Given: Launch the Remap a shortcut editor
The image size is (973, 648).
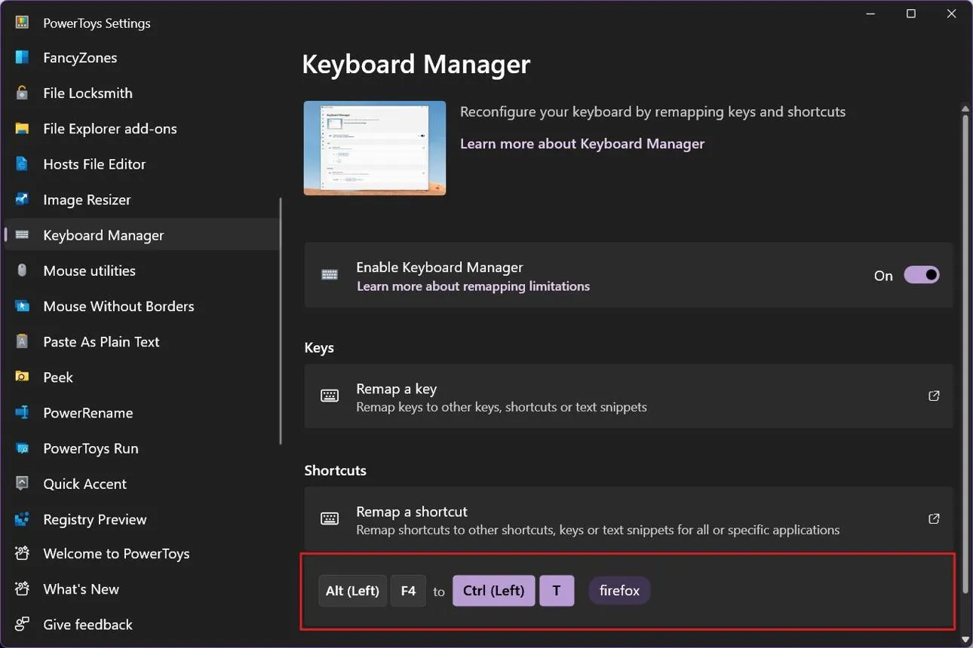Looking at the screenshot, I should coord(629,519).
